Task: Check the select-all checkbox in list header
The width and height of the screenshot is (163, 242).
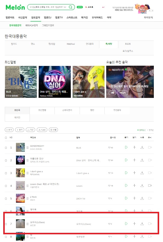Action: 6,138
